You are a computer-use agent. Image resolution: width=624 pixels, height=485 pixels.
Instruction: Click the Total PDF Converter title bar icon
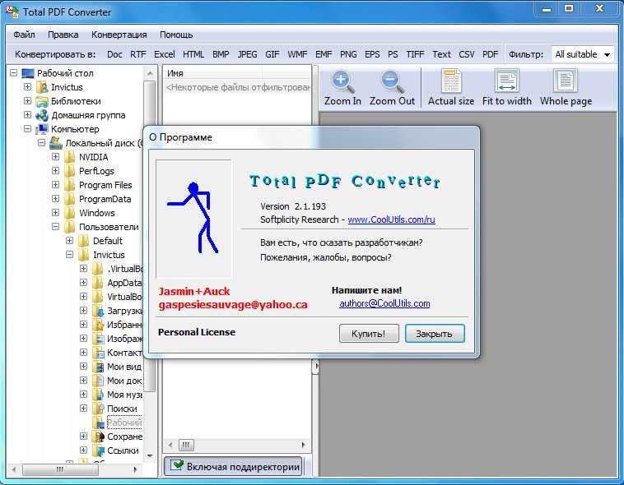[12, 12]
